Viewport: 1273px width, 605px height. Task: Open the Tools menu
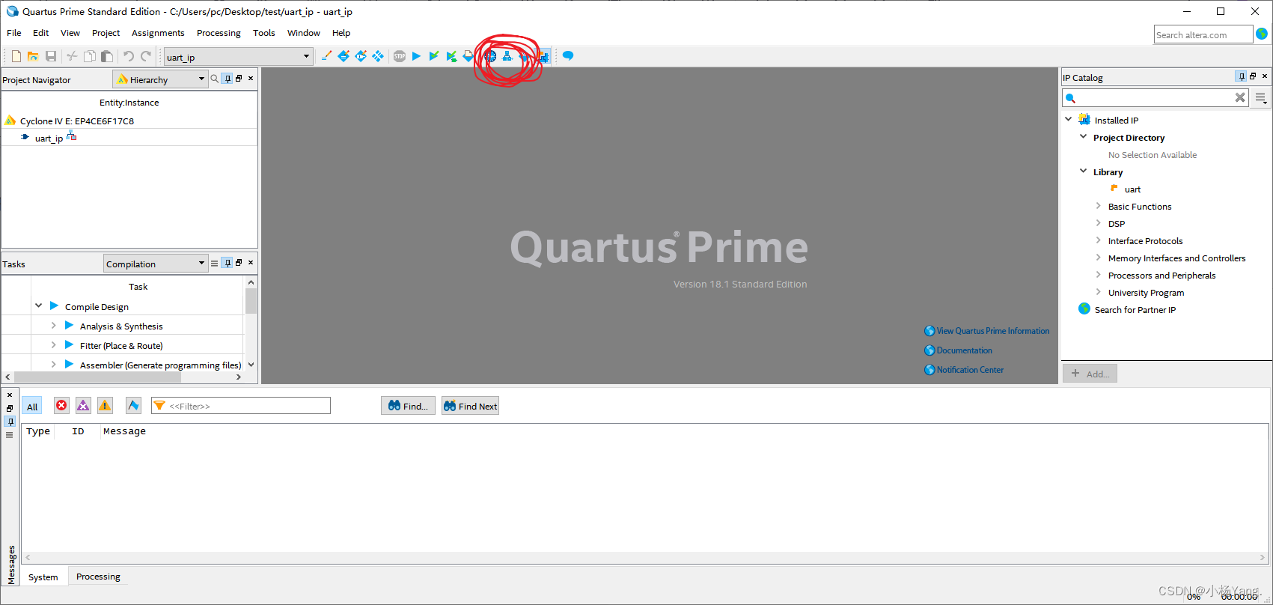(263, 33)
